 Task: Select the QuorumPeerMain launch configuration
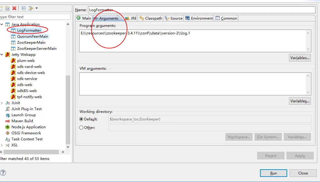(33, 37)
